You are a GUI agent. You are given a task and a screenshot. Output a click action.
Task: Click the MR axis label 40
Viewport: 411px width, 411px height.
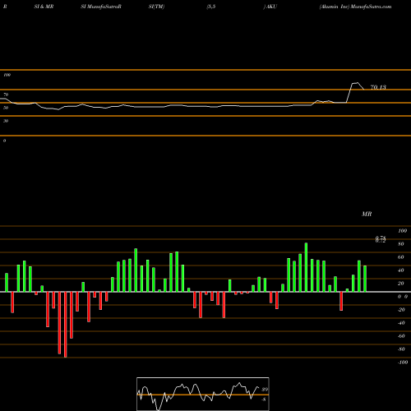401,270
